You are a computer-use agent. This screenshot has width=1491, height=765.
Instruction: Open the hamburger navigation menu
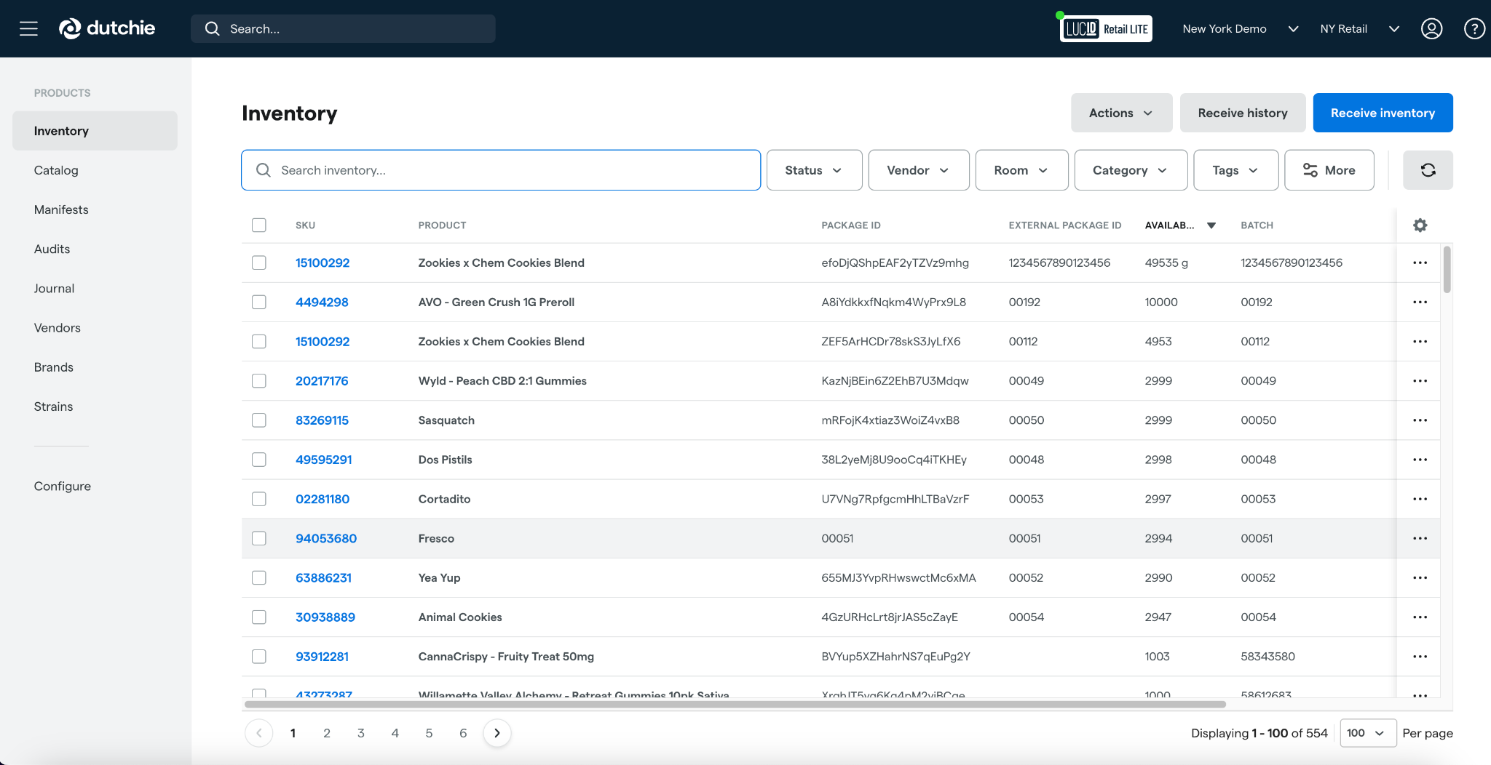coord(28,28)
